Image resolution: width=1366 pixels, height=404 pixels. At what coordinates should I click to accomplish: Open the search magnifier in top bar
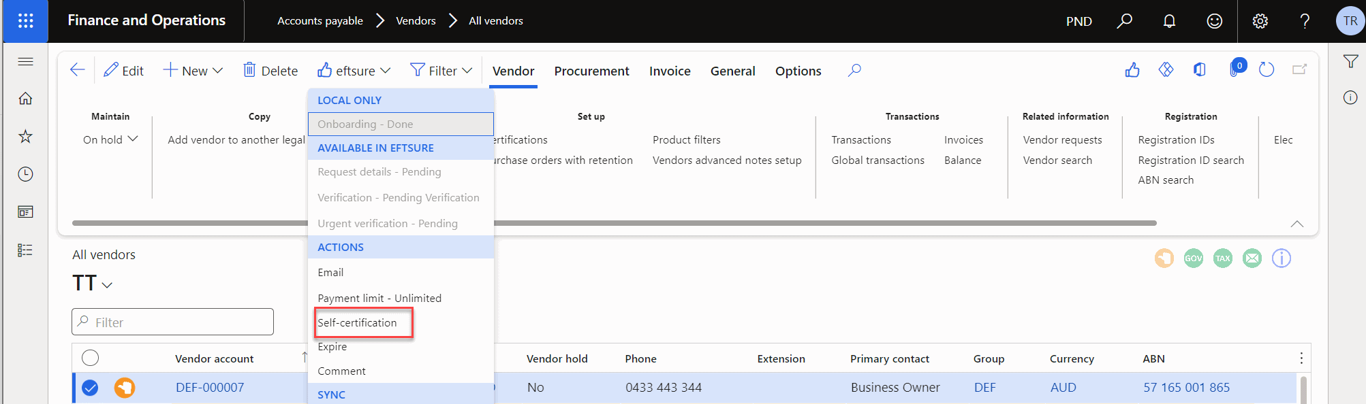pyautogui.click(x=1125, y=21)
